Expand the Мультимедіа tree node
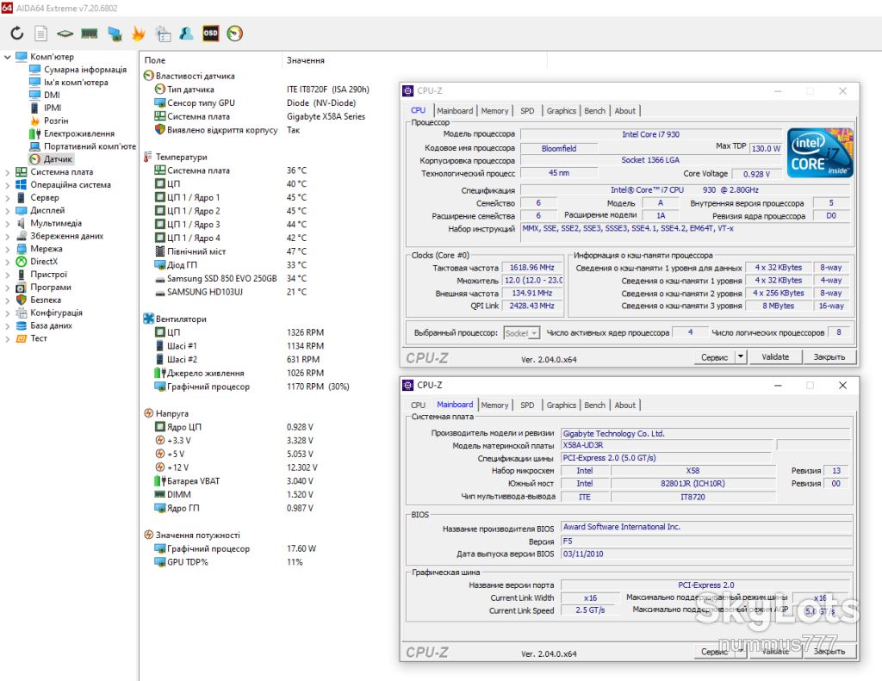Image resolution: width=882 pixels, height=681 pixels. (x=7, y=223)
